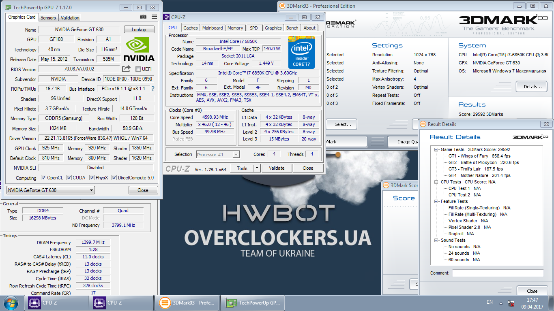This screenshot has height=311, width=554.
Task: Click the NVIDIA logo in GPU-Z
Action: 139,49
